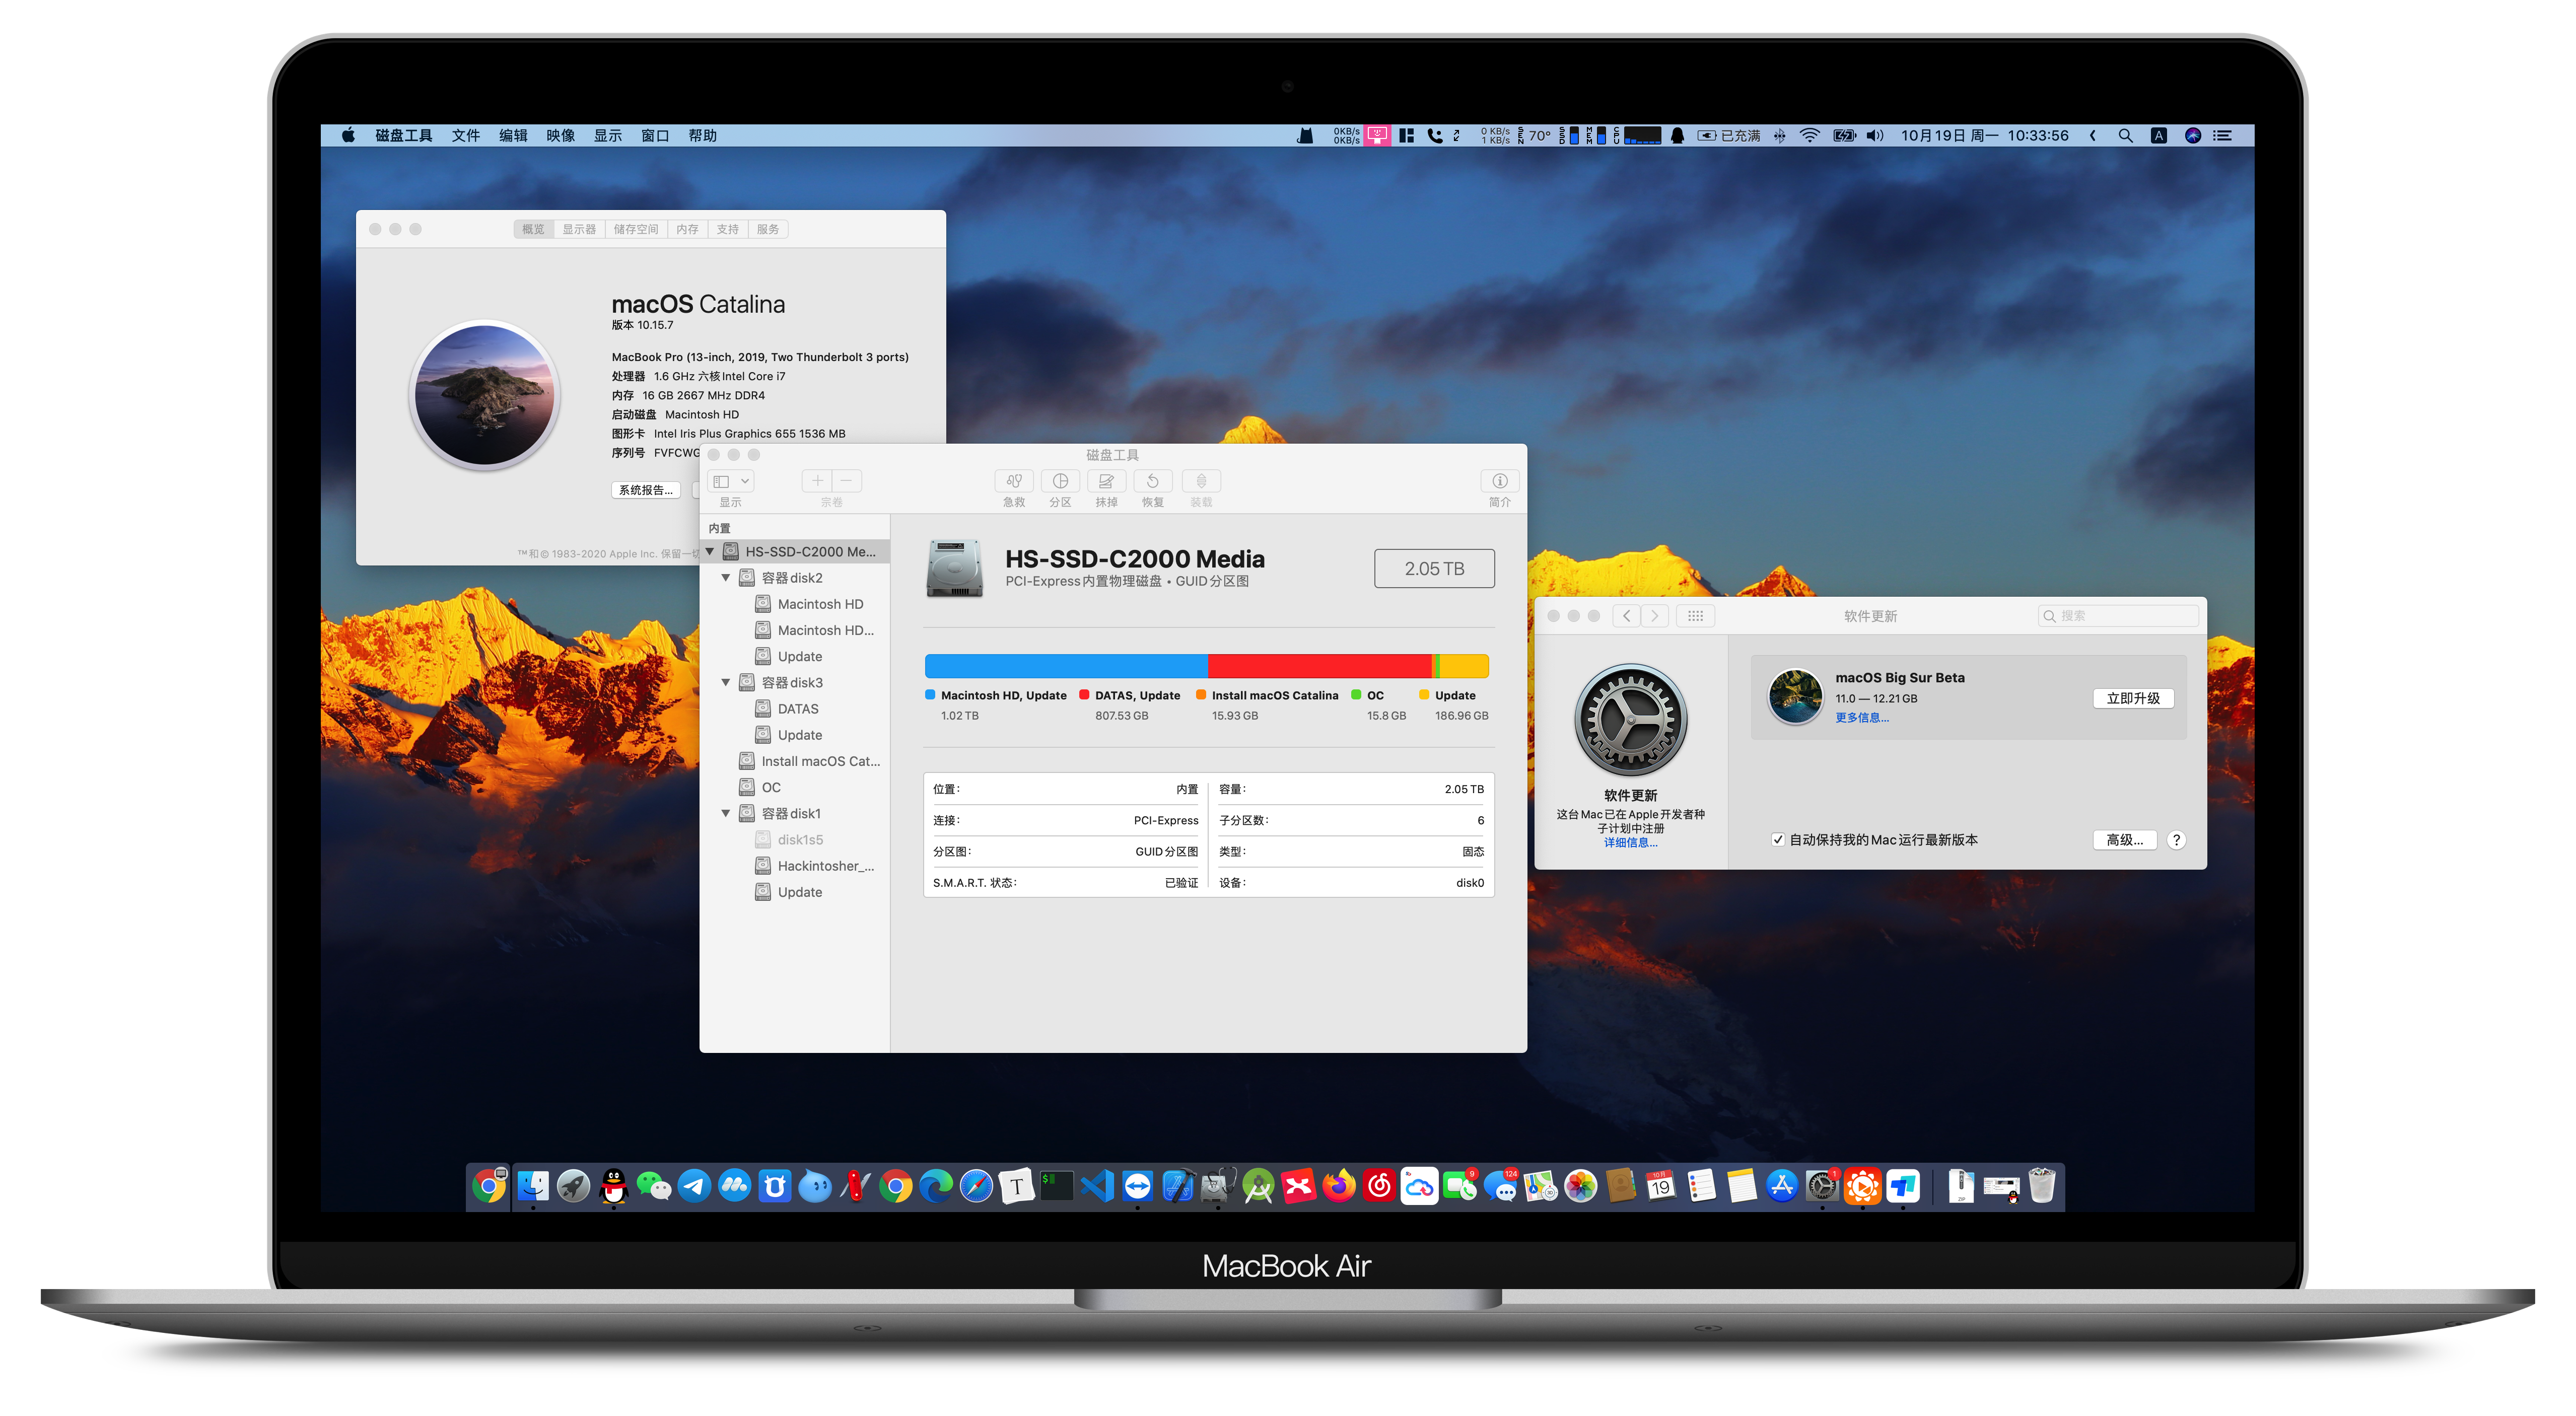This screenshot has width=2576, height=1416.
Task: Open Terminal from the Dock
Action: pyautogui.click(x=1056, y=1187)
